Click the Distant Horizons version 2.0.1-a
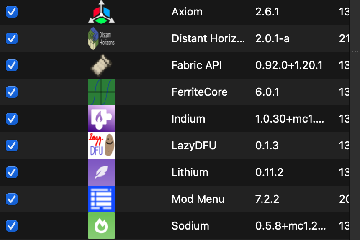 (272, 38)
